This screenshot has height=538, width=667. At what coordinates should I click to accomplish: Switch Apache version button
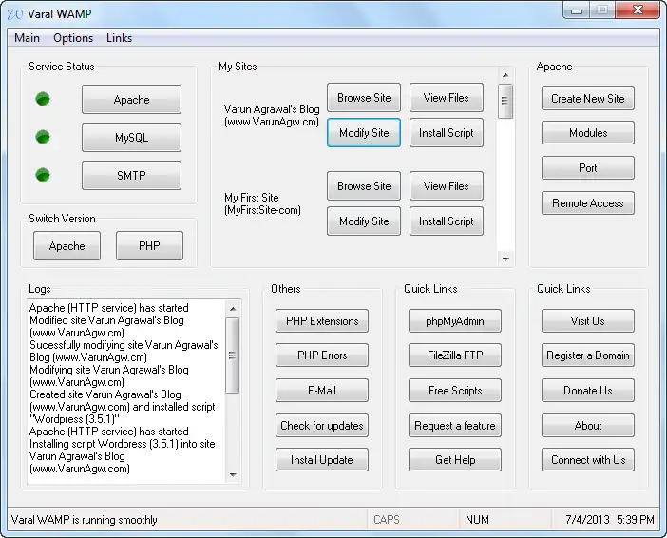tap(67, 245)
